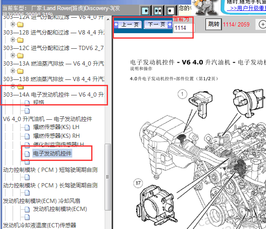Click page icon beside 爆燃传感器(KS) RH
This screenshot has height=229, width=266.
27,136
